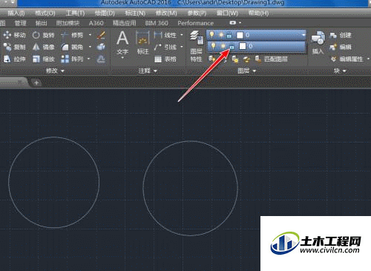This screenshot has height=271, width=371.
Task: Switch to the Performance ribbon tab
Action: pyautogui.click(x=195, y=23)
